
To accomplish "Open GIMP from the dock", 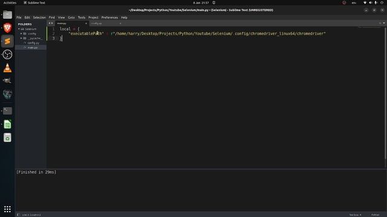I will tap(7, 81).
